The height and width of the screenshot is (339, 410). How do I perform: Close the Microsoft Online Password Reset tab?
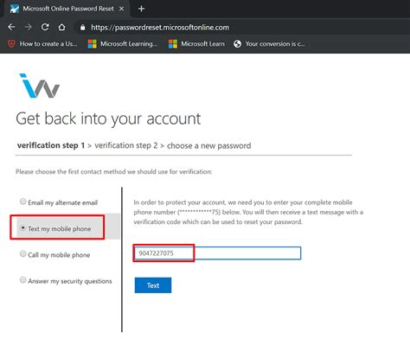[x=122, y=9]
